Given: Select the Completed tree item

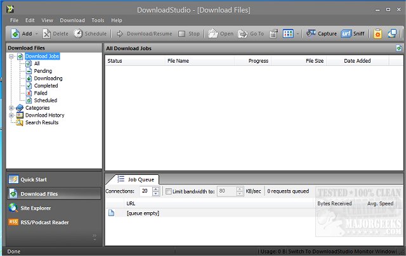Looking at the screenshot, I should point(46,86).
